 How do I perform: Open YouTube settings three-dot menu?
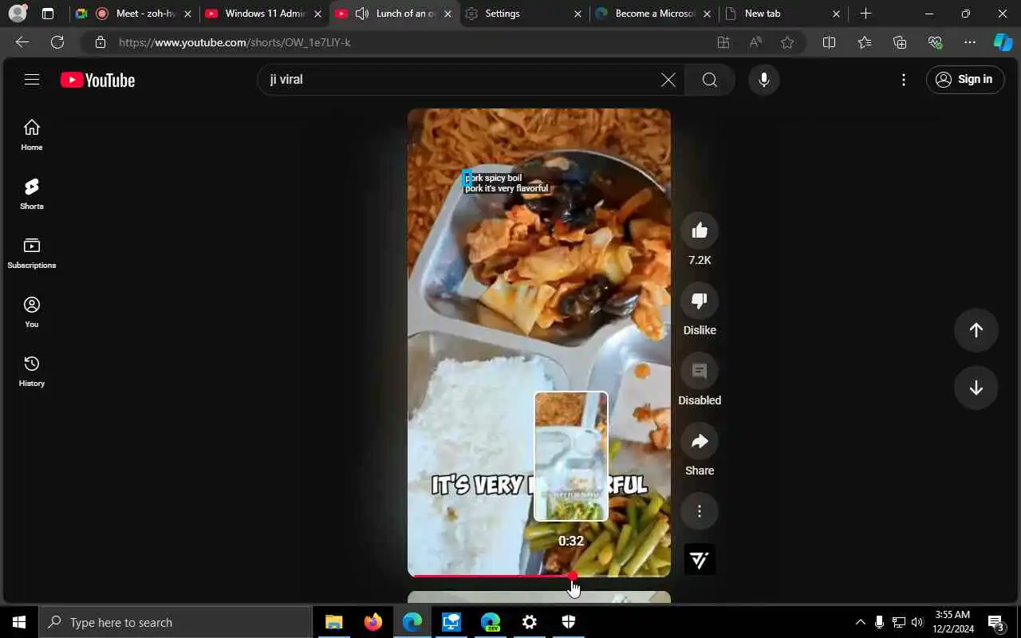tap(903, 80)
